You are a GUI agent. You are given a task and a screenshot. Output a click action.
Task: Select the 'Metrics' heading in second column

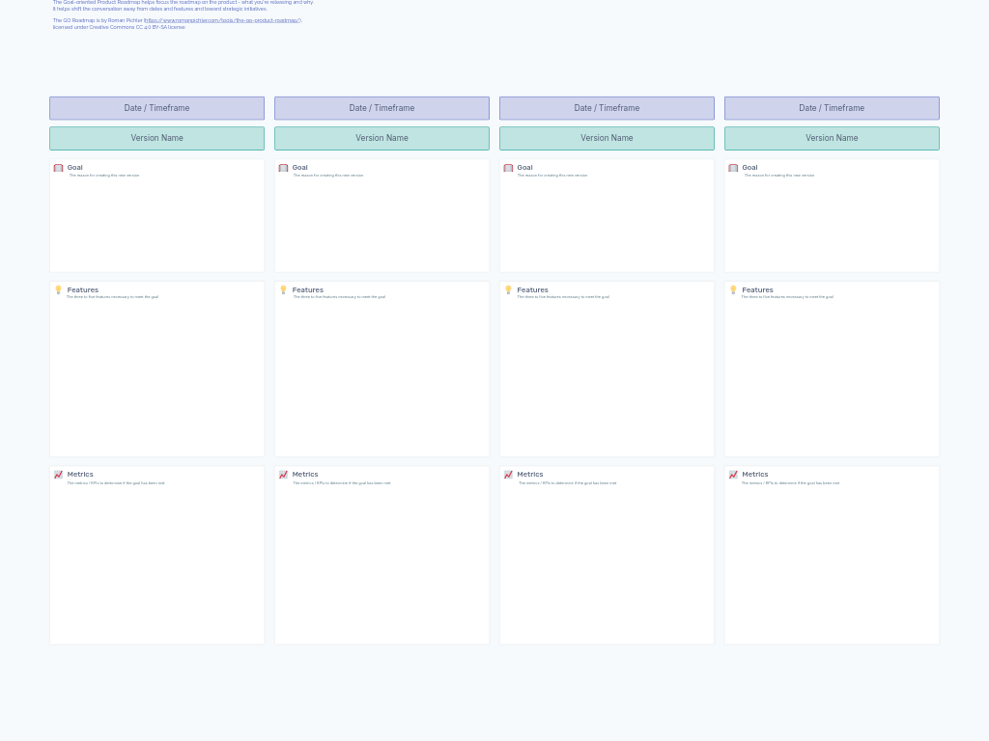coord(305,475)
